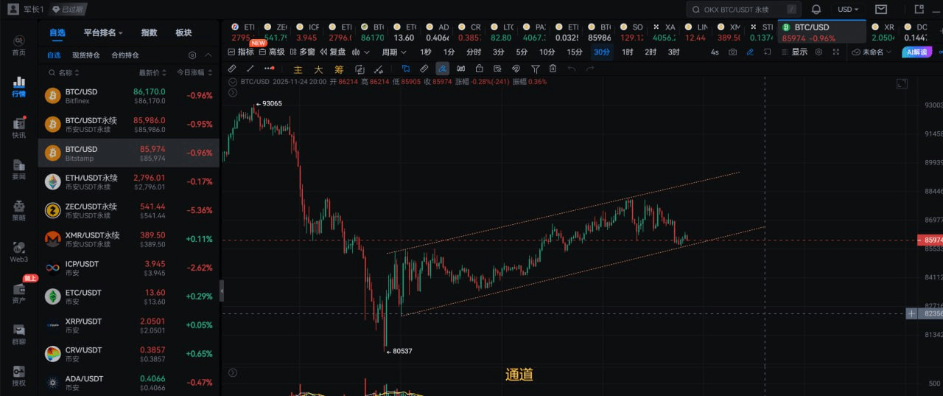Screen dimensions: 943x396
Task: Open the 高级 advanced button
Action: [271, 52]
